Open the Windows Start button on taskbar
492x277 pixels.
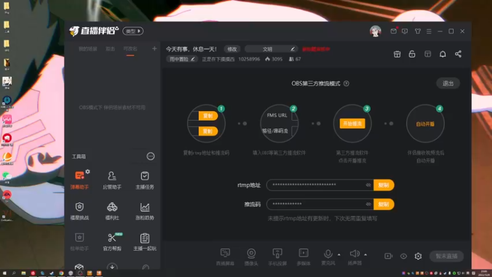4,273
